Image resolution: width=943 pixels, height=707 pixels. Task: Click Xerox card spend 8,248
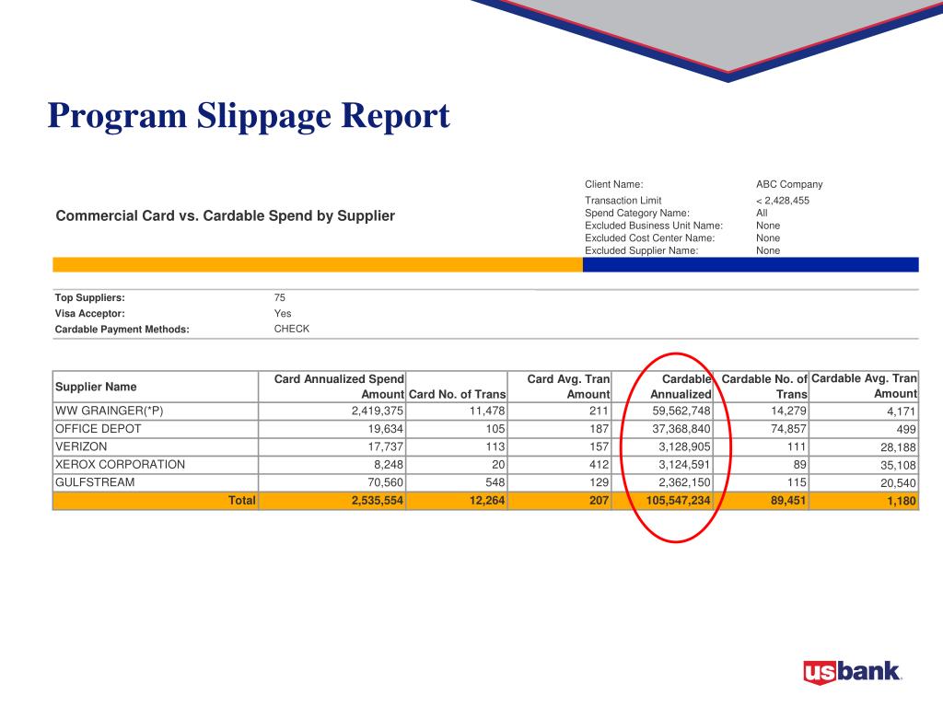coord(389,465)
